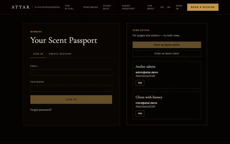Viewport: 230px width, 144px height.
Task: Click the judges and visitors description
Action: [x=156, y=35]
